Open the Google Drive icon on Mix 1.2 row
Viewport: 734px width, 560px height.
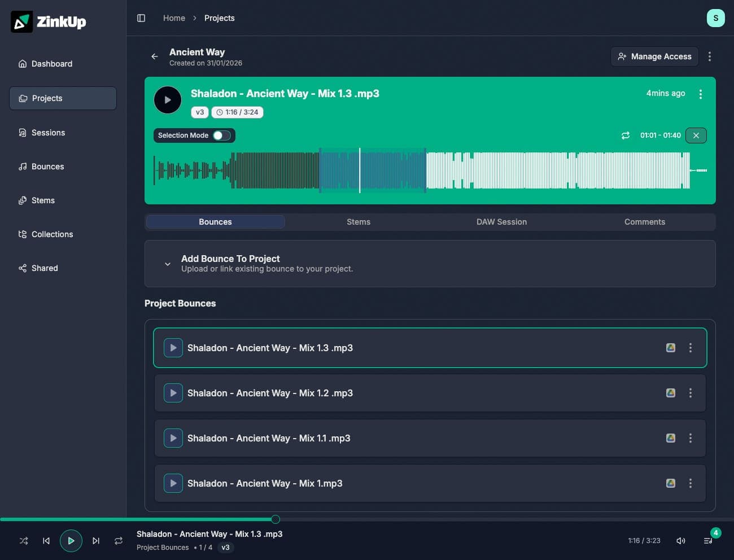670,393
